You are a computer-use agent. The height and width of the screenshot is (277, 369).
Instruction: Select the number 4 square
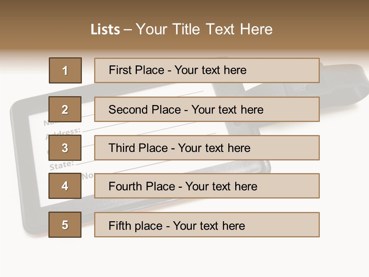pos(65,186)
